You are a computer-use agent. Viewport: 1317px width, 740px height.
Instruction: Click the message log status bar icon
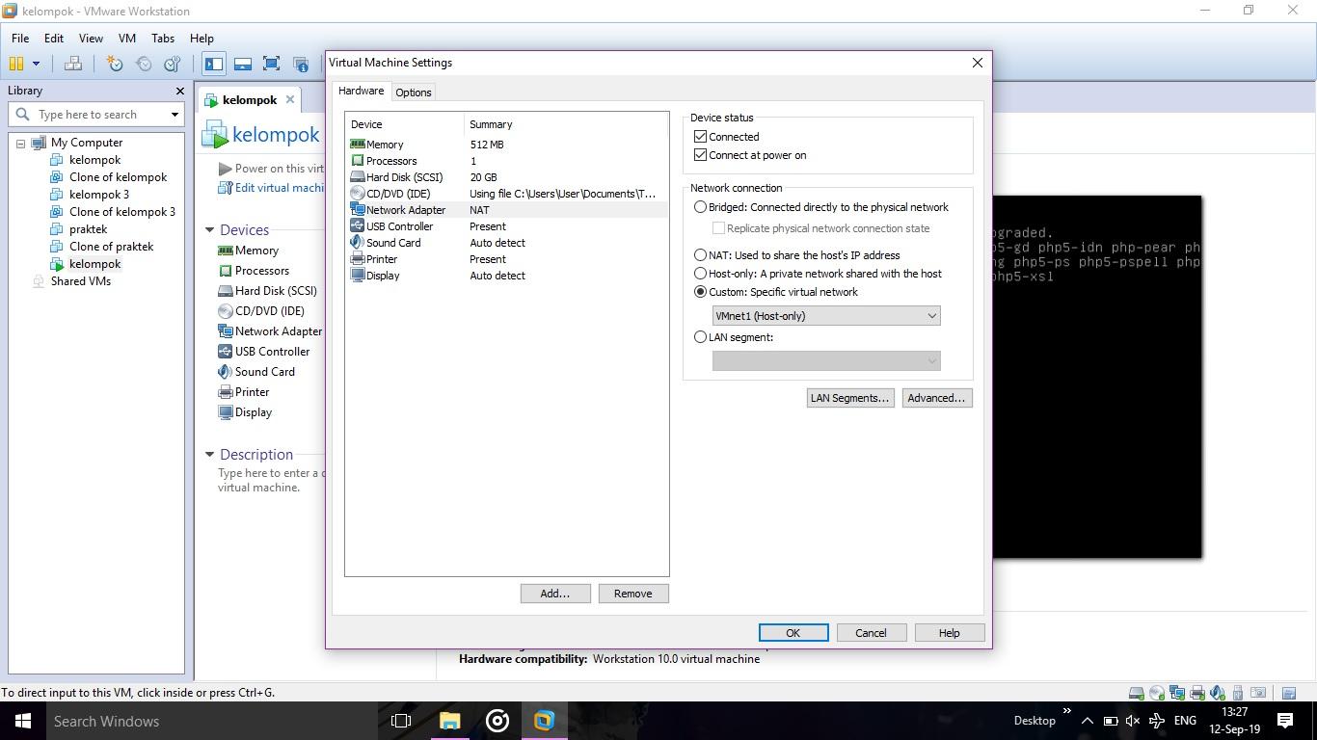[1288, 693]
